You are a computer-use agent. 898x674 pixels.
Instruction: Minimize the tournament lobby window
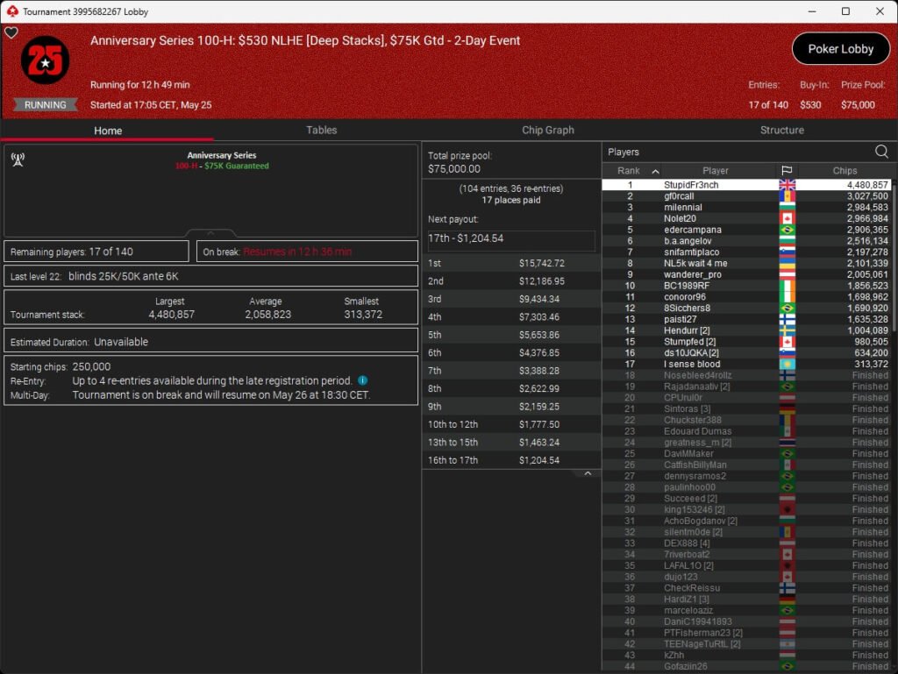(x=811, y=11)
